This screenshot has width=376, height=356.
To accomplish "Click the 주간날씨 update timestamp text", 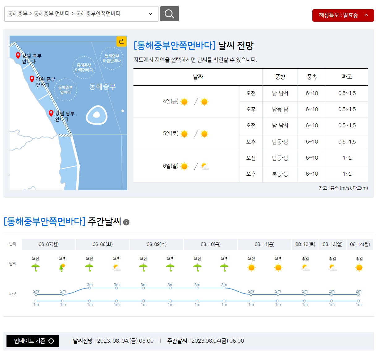I will (x=205, y=341).
